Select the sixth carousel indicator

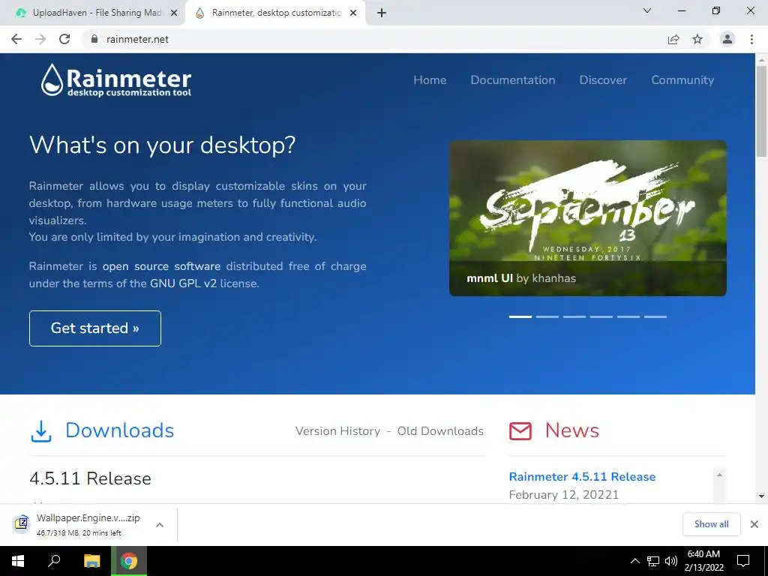(x=655, y=317)
